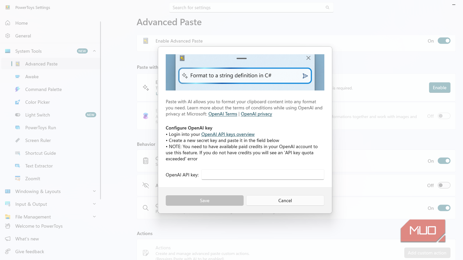Collapse the System Tools section
The height and width of the screenshot is (260, 463).
coord(95,51)
